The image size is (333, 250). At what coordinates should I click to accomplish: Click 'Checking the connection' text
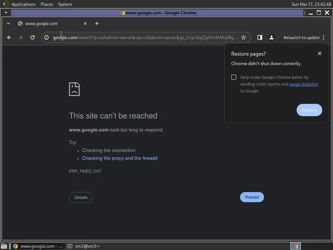coord(109,150)
